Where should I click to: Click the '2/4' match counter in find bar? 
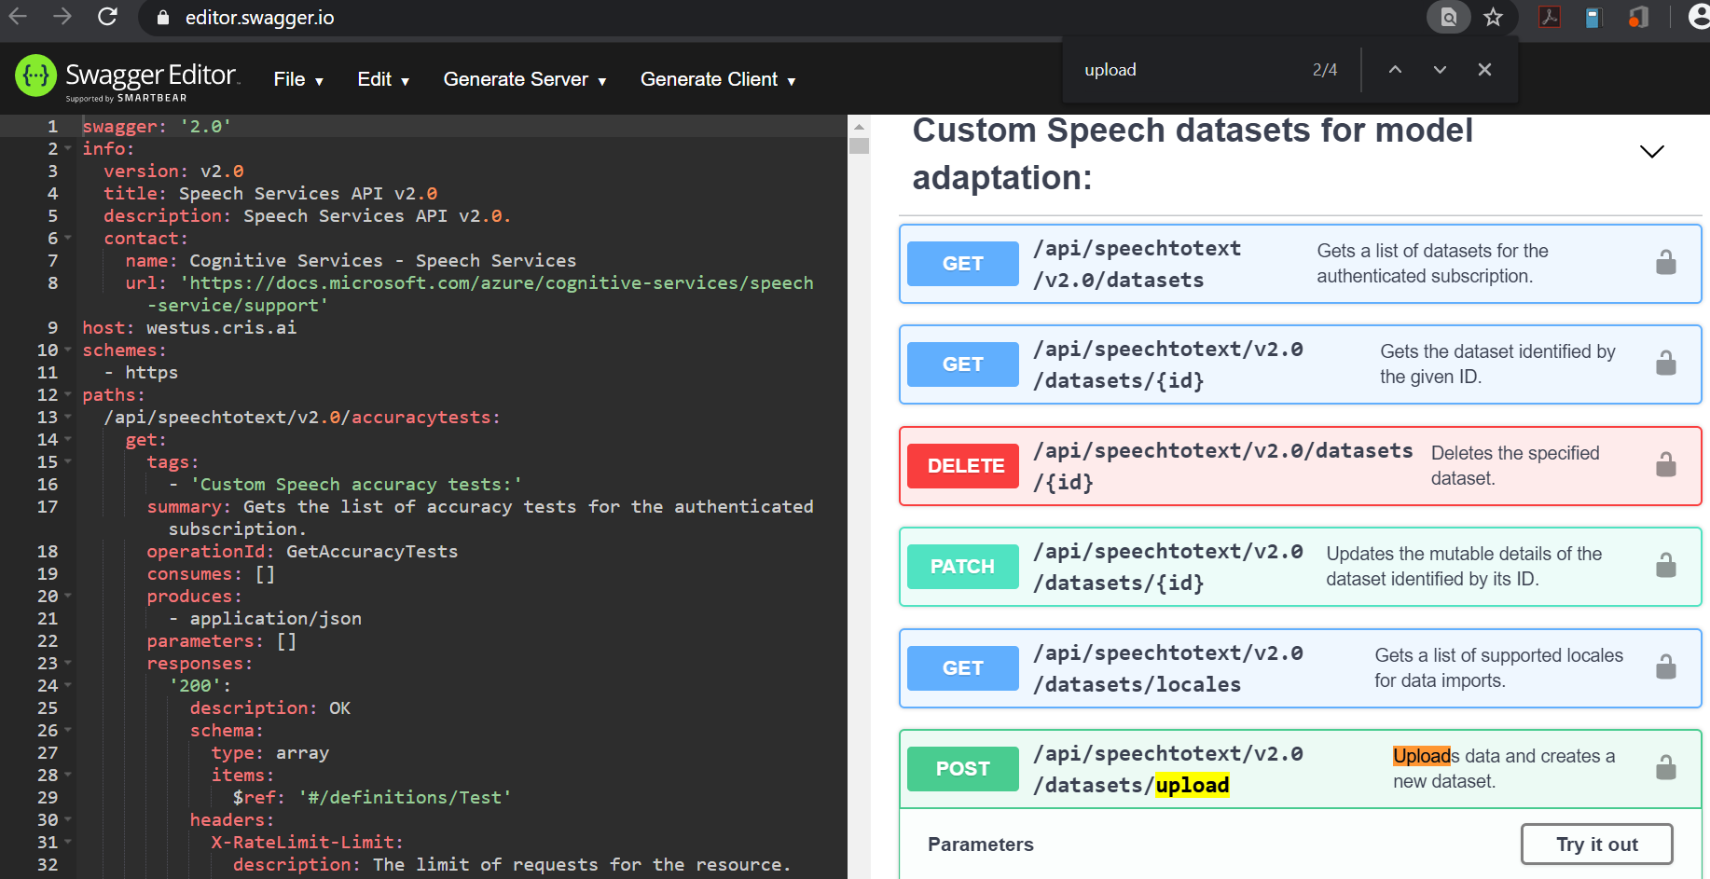click(1324, 70)
